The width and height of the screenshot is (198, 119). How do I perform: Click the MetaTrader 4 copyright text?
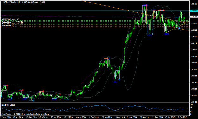click(25, 114)
